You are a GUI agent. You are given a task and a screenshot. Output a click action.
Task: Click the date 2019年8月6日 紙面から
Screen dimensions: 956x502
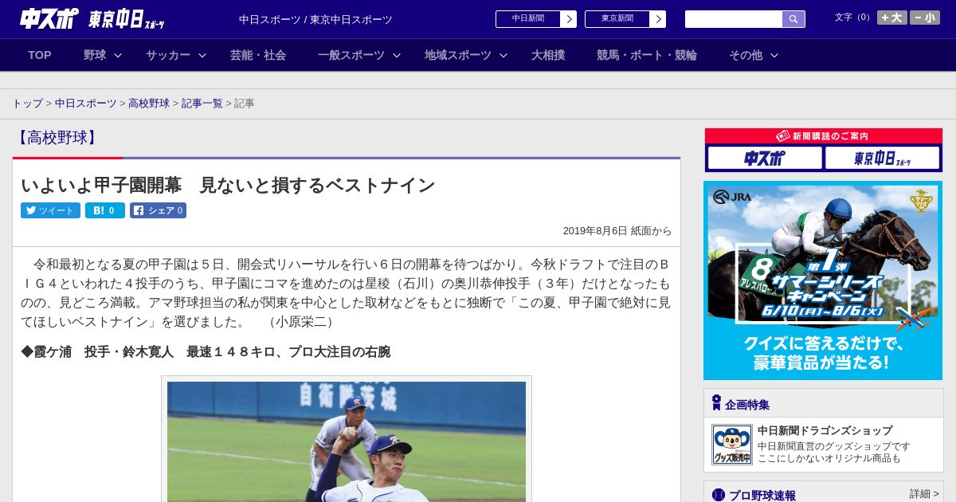617,231
